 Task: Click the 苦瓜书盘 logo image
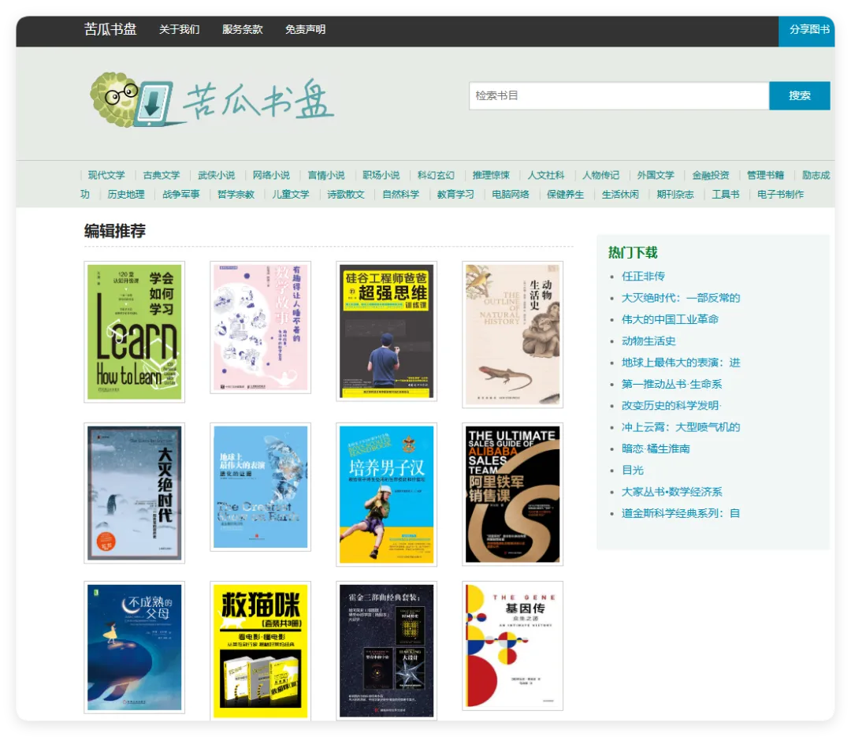pyautogui.click(x=212, y=100)
